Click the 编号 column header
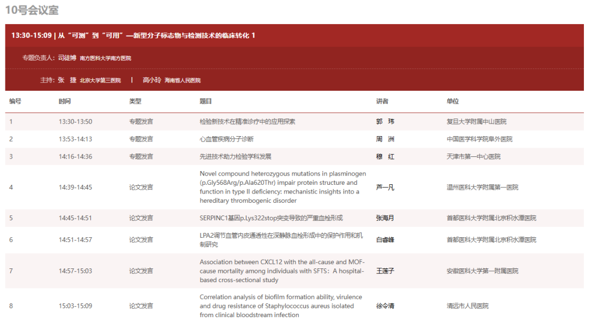The height and width of the screenshot is (328, 591). (15, 101)
